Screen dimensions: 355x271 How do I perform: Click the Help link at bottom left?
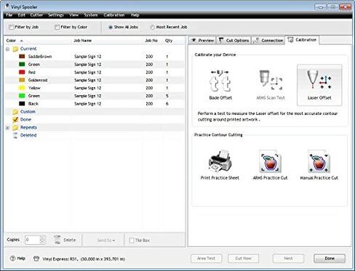tap(21, 259)
